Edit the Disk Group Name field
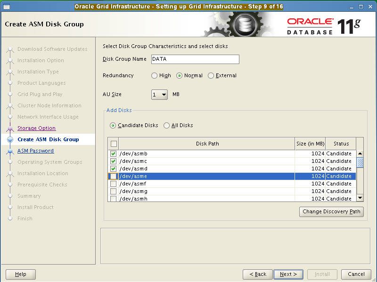This screenshot has height=282, width=377. click(x=195, y=59)
